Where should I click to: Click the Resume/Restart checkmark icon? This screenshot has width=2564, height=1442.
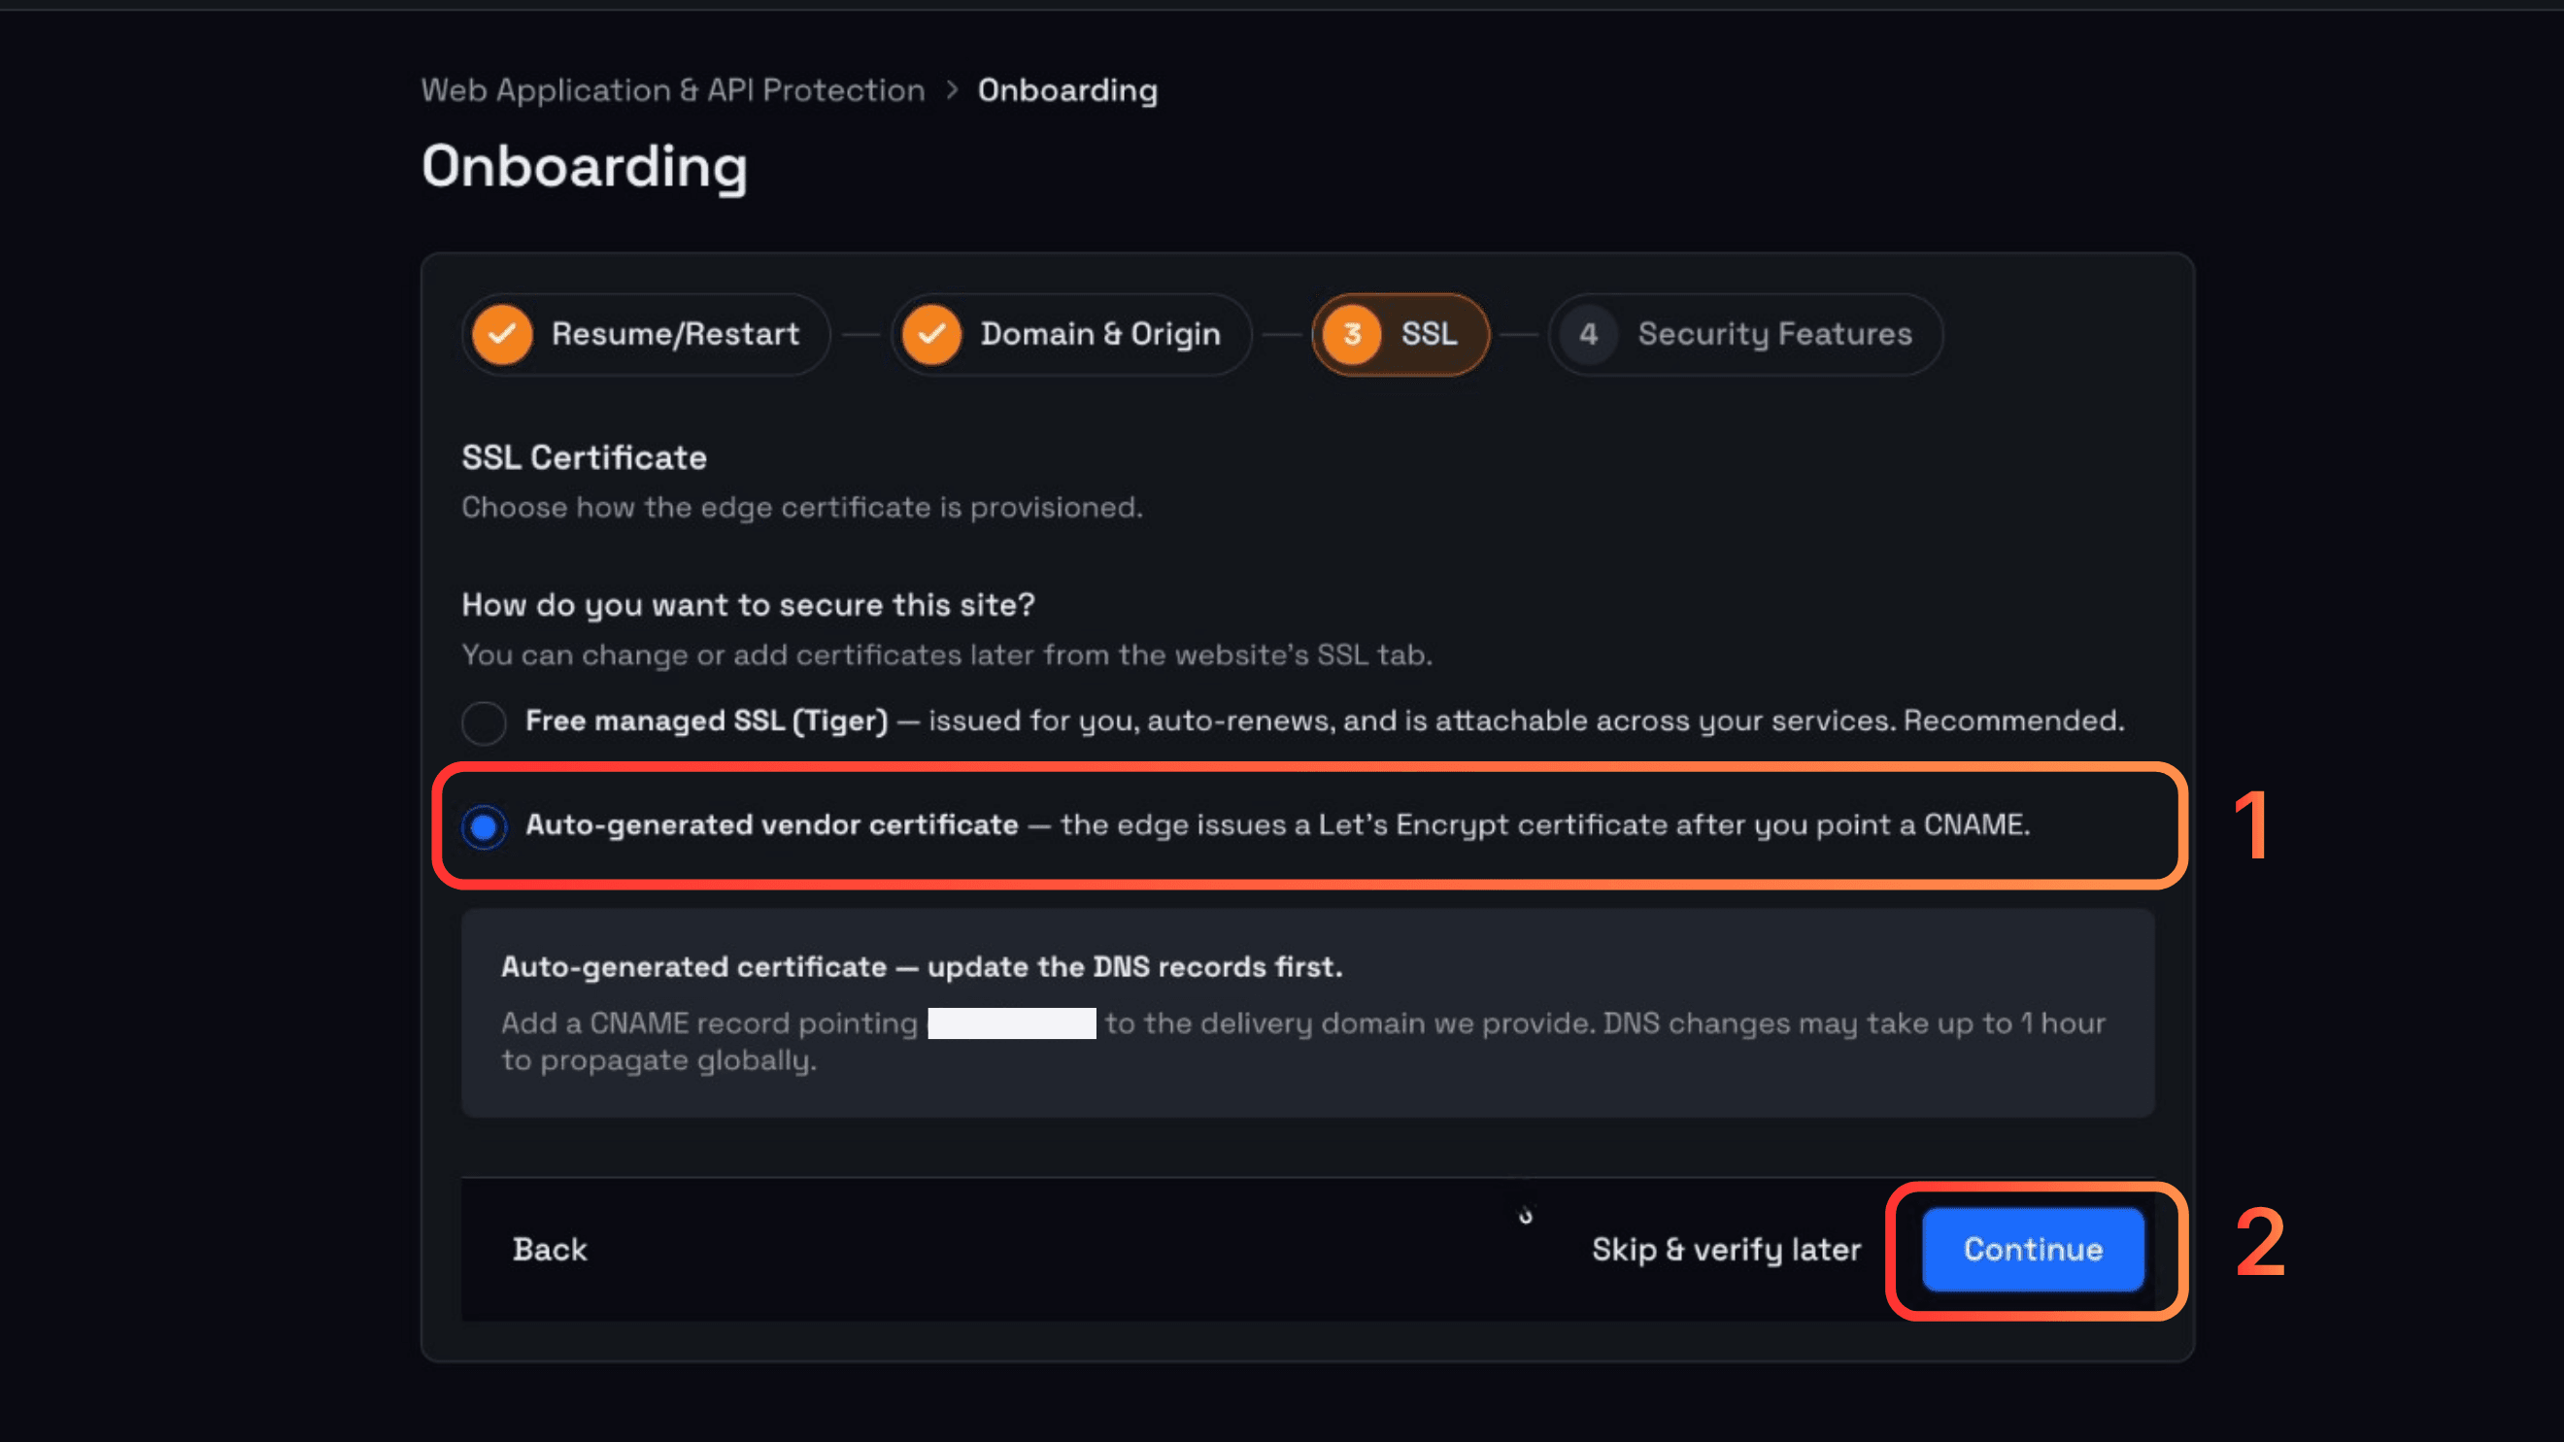[x=502, y=334]
